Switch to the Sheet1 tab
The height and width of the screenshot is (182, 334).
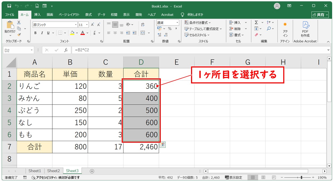(x=35, y=171)
